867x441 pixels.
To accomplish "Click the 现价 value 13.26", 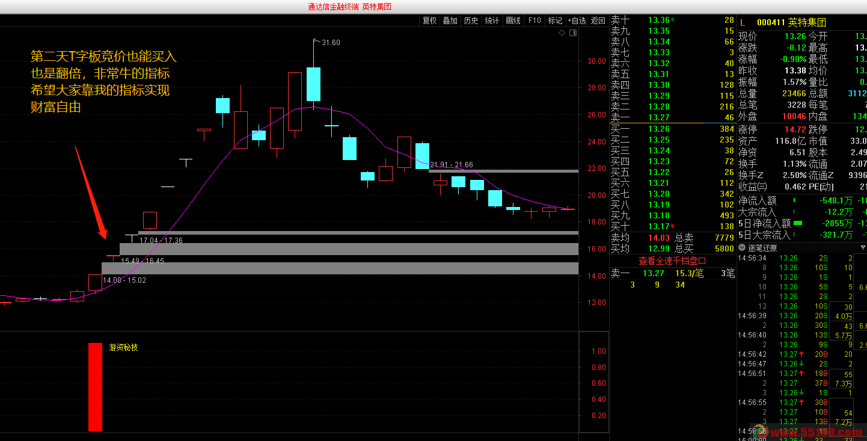I will tap(795, 37).
